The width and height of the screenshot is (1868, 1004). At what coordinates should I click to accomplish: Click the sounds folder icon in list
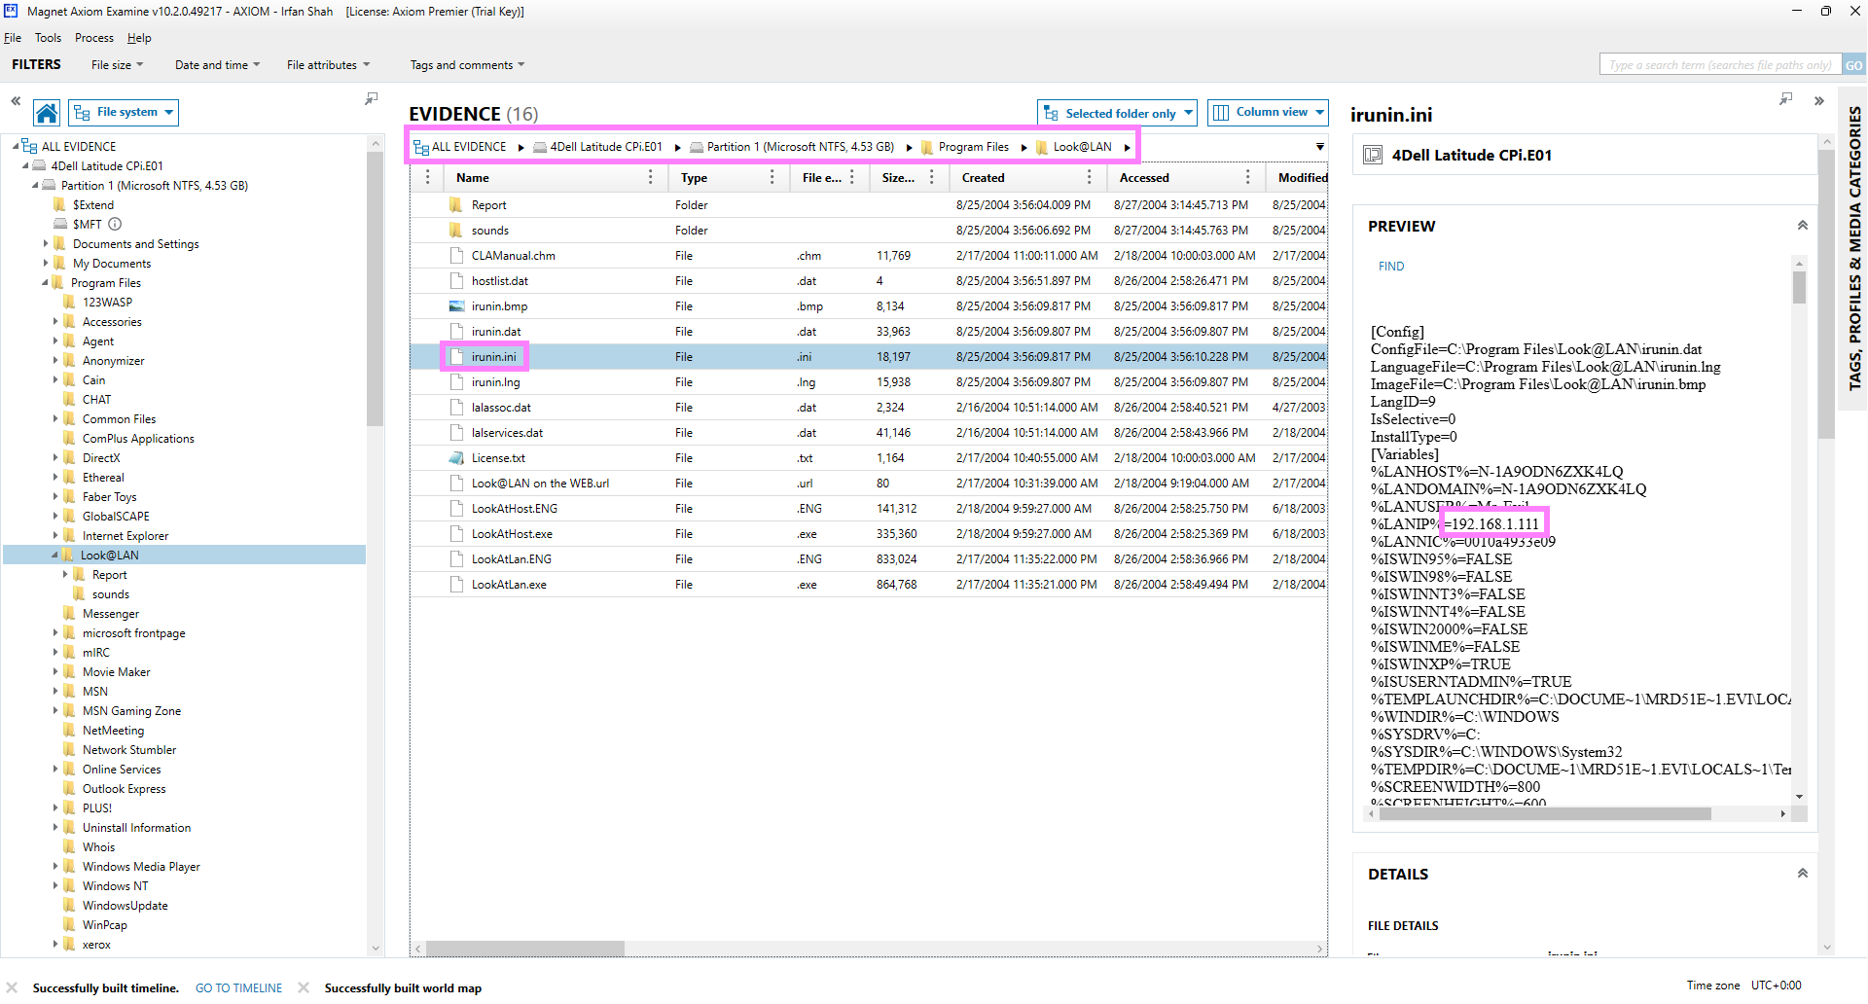pos(455,231)
